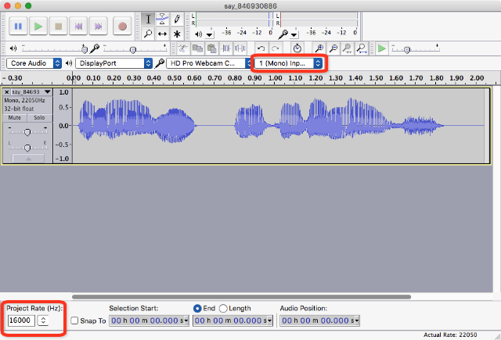The width and height of the screenshot is (501, 340).
Task: Click the Cut scissors icon
Action: tap(183, 48)
